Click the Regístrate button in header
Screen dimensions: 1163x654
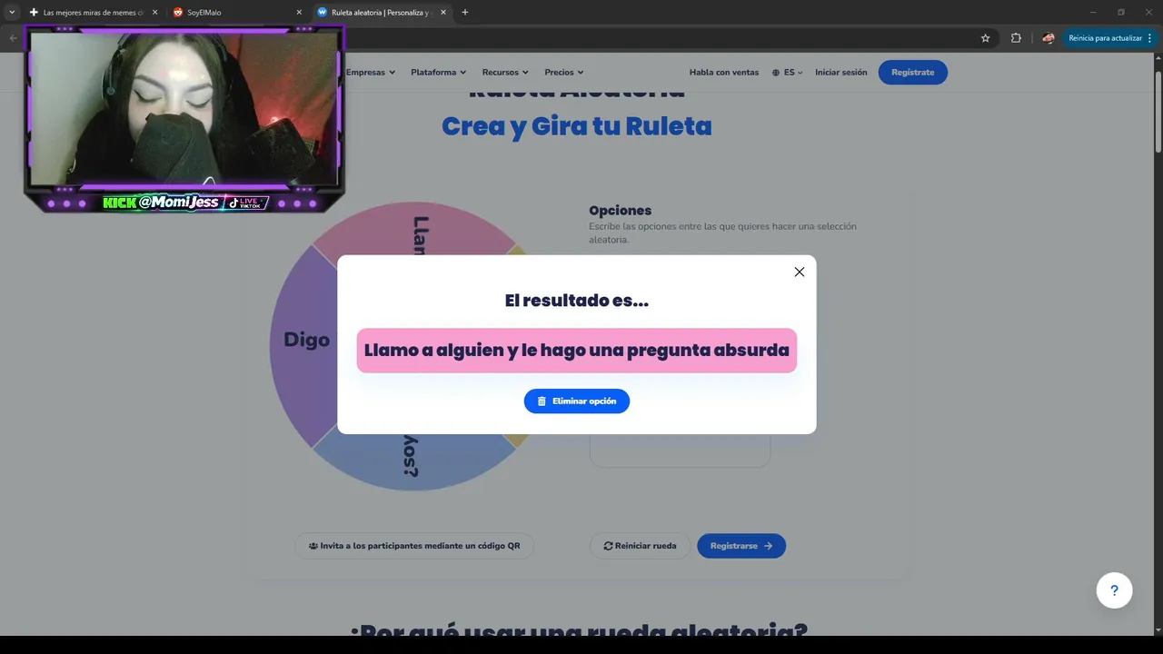click(913, 73)
